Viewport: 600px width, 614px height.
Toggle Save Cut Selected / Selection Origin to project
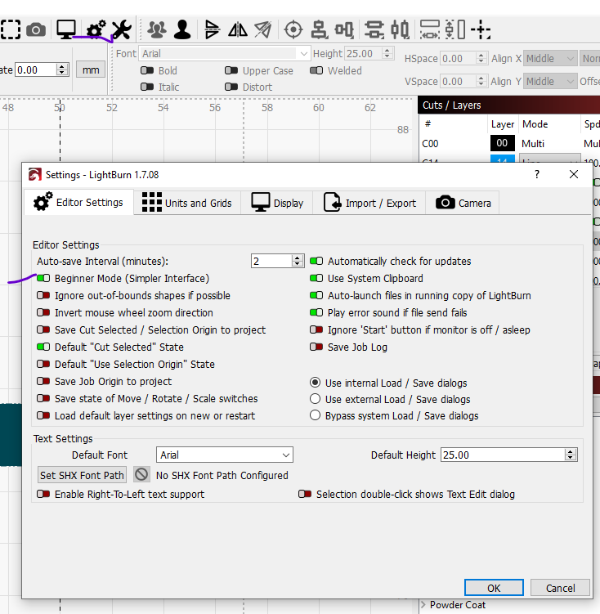[x=43, y=329]
